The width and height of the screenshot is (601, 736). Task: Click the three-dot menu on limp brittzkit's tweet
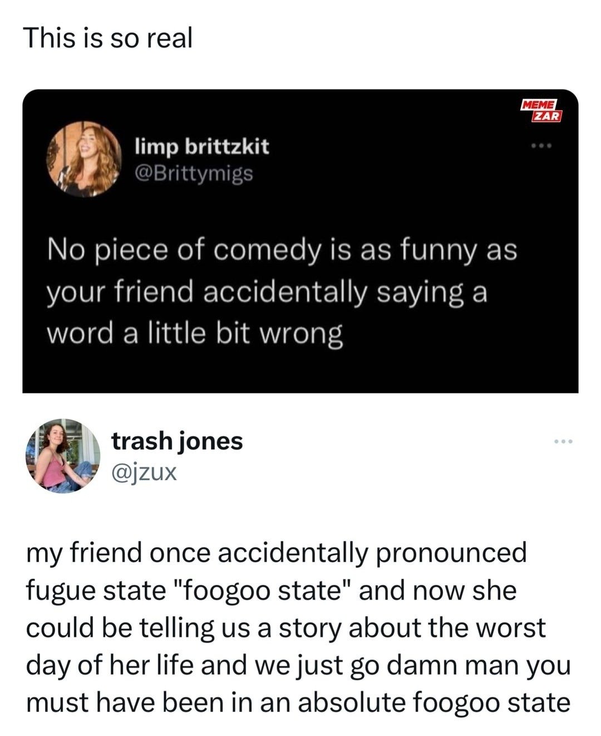pos(540,147)
